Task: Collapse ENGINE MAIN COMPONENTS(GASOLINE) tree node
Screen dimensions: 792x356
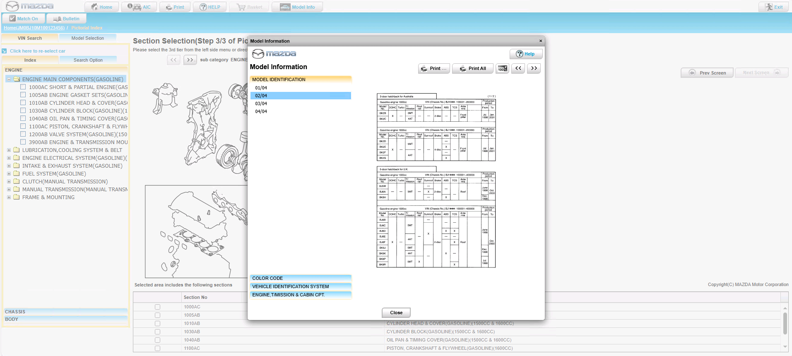Action: (x=9, y=79)
